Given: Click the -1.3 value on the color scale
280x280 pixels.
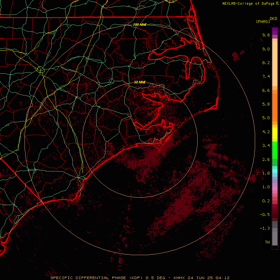Looking at the screenshot, I should [265, 228].
